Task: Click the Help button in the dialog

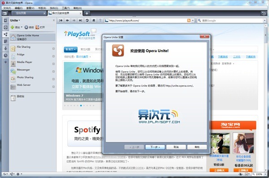Action: (x=197, y=147)
